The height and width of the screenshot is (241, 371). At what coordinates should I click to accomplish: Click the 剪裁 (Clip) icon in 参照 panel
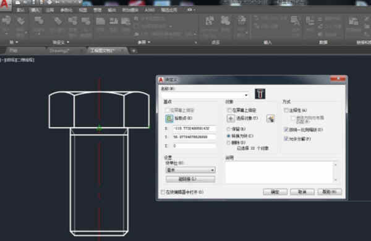114,21
